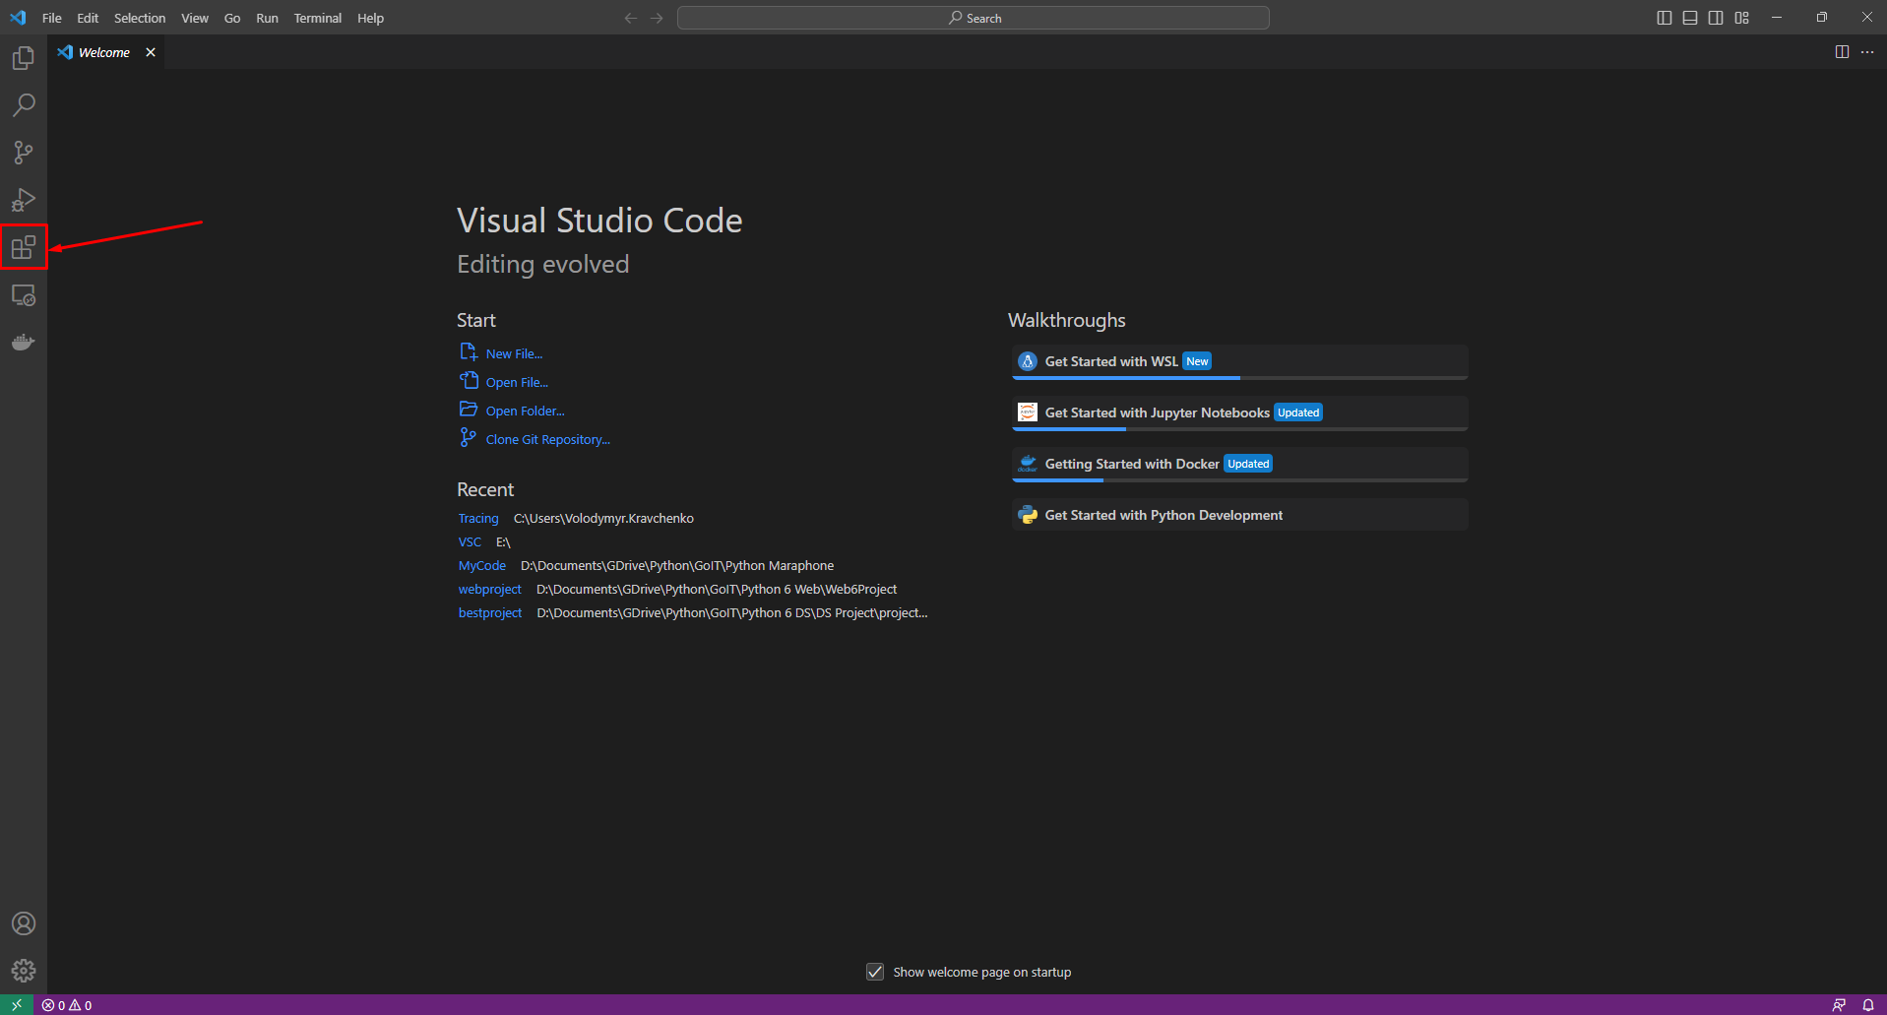Screen dimensions: 1887x1015
Task: Open the Docker view in activity bar
Action: (24, 343)
